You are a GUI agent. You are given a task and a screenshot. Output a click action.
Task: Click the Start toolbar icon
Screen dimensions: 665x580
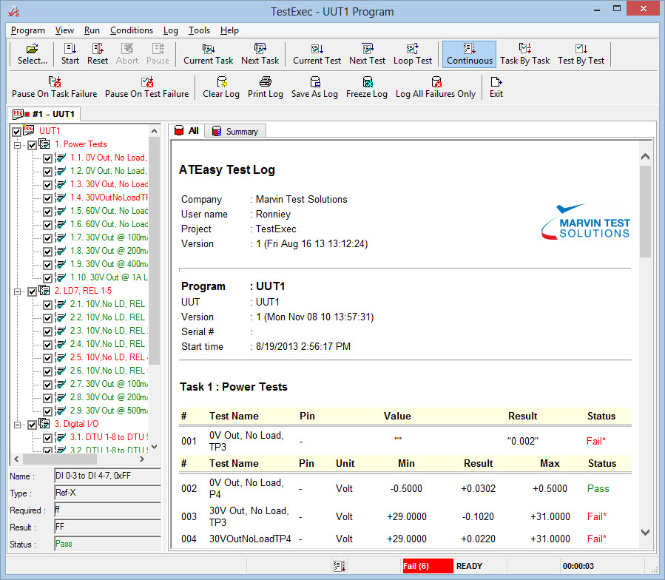coord(70,53)
